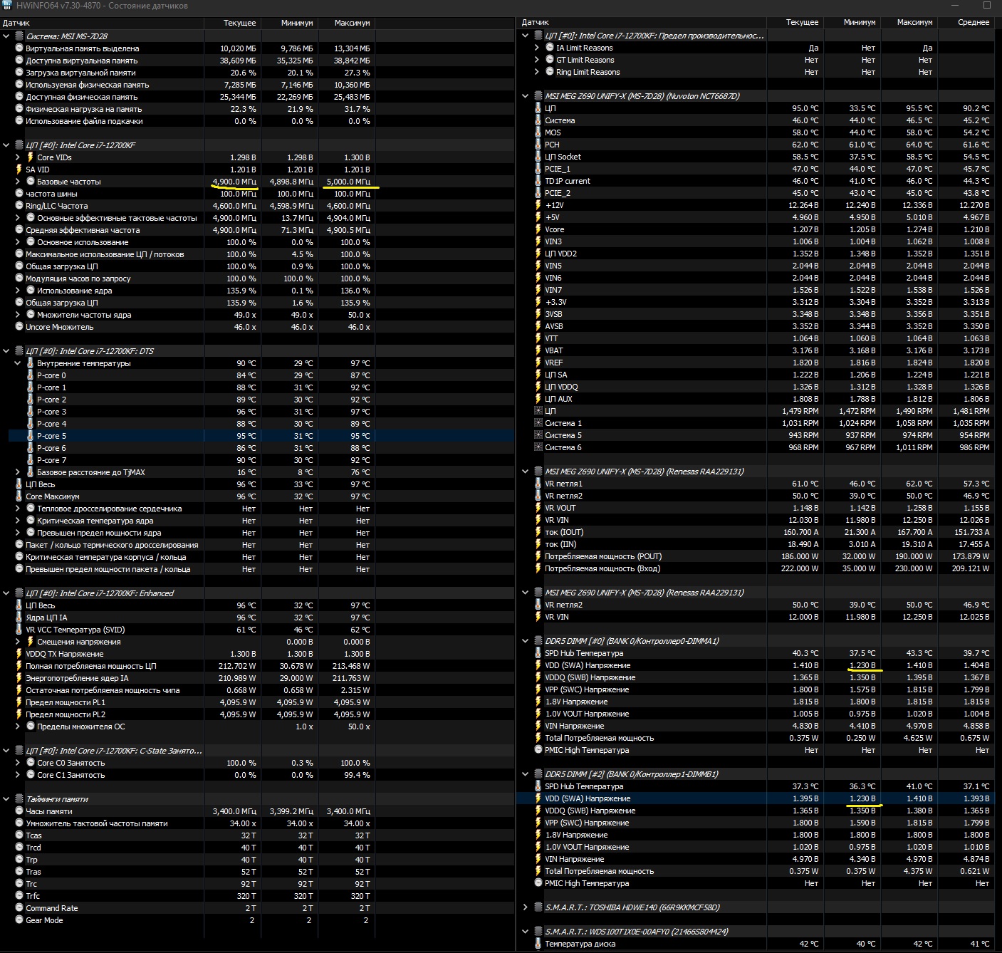This screenshot has height=953, width=1002.
Task: Select the 167.700 A value
Action: [x=912, y=532]
